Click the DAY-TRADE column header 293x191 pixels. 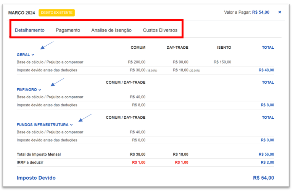pos(177,48)
